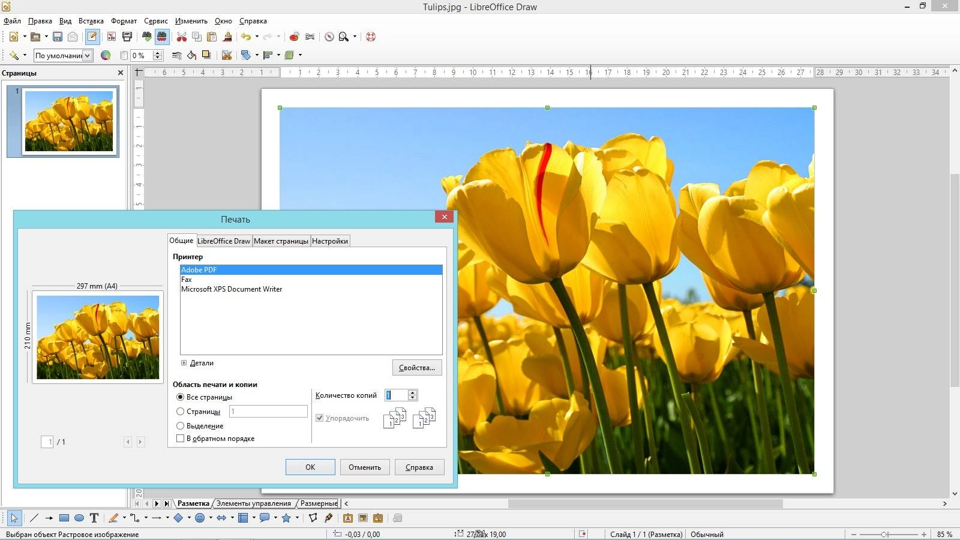
Task: Toggle the Edit file mode icon
Action: 92,37
